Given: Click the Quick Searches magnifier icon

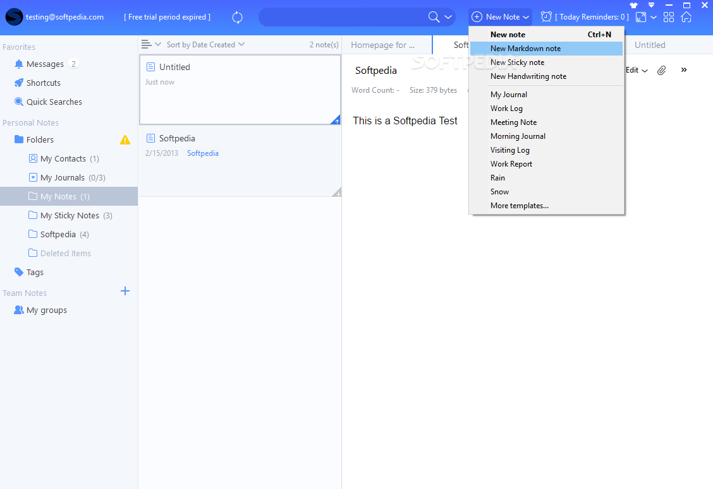Looking at the screenshot, I should point(18,101).
